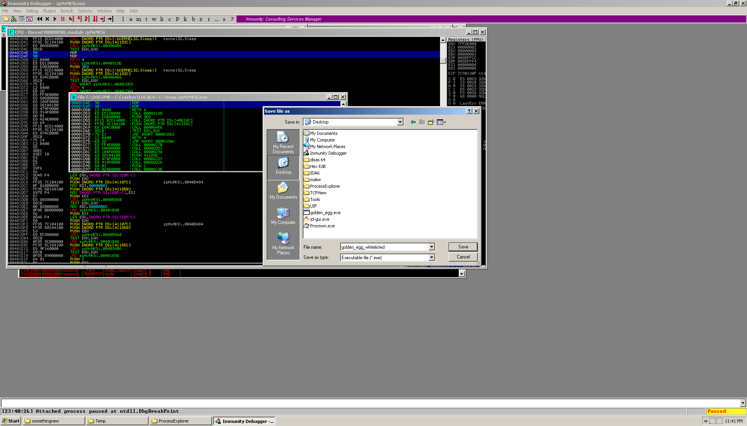Click the red Pause execution icon
Image resolution: width=747 pixels, height=426 pixels.
(63, 19)
